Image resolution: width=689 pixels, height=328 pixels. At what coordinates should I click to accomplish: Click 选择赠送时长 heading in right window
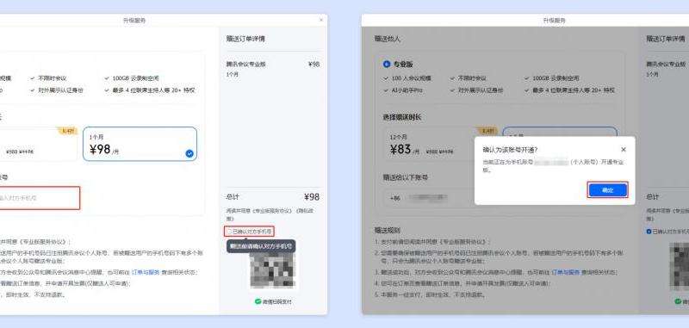coord(402,118)
